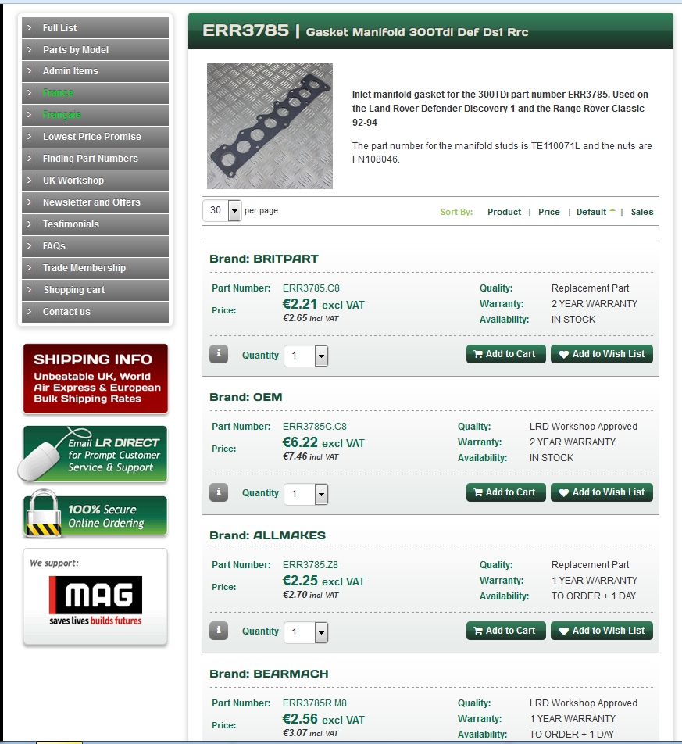Go to the Lowest Price Promise page
Screen dimensions: 682x744
pos(91,137)
